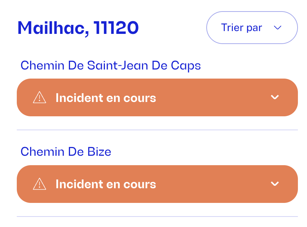Click "Incident en cours" text under Chemin De Bize

(106, 184)
